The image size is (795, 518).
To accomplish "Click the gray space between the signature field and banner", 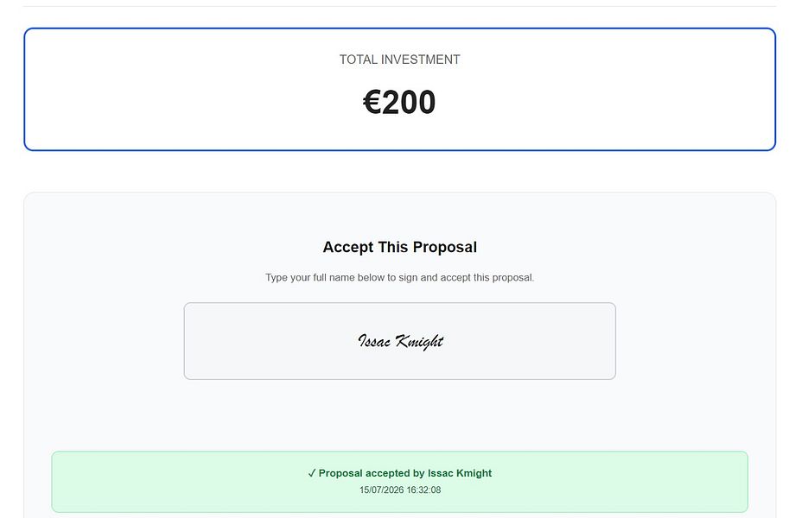I will tap(399, 415).
